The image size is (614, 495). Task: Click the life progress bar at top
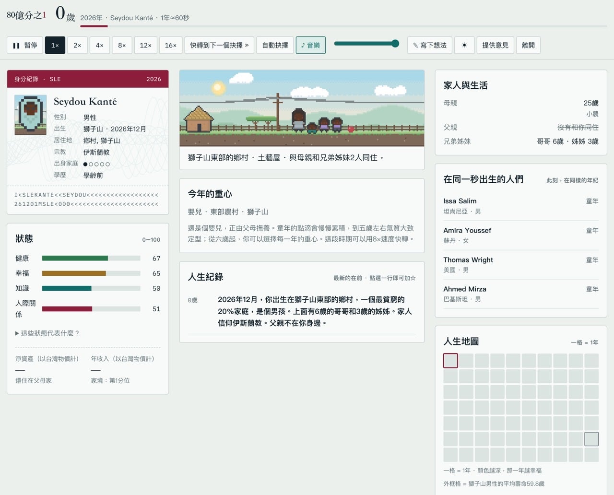click(343, 26)
